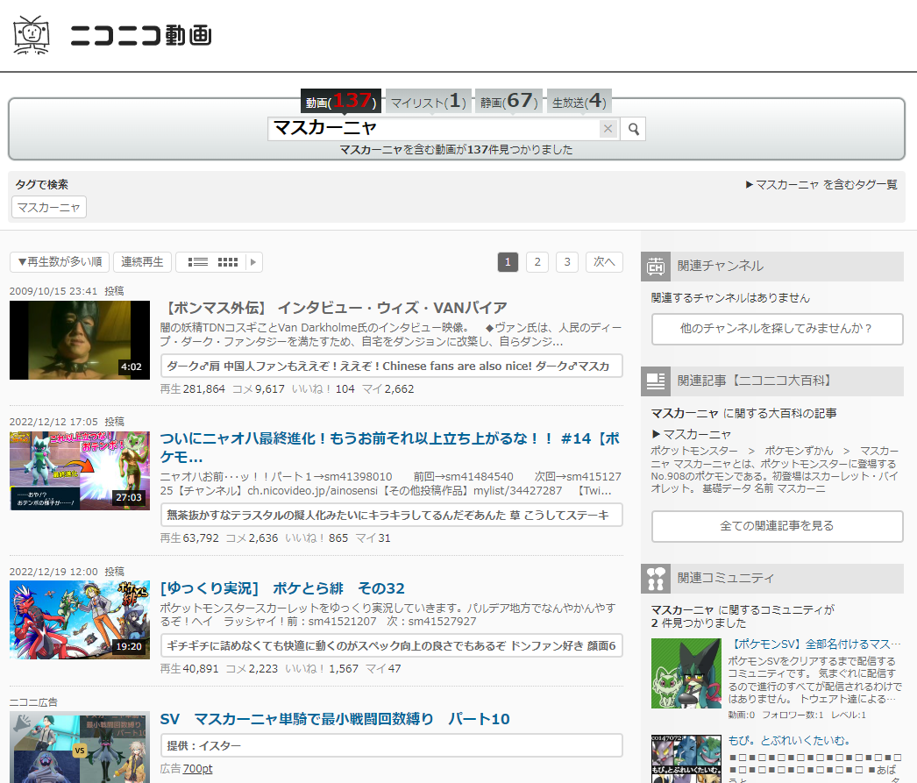Open the ポケモンSV community thumbnail image

tap(686, 673)
